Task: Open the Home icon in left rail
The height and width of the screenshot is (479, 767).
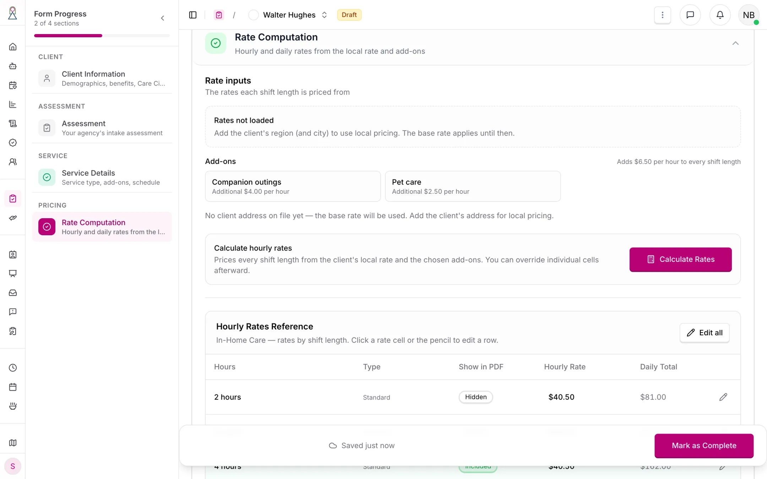Action: click(13, 47)
